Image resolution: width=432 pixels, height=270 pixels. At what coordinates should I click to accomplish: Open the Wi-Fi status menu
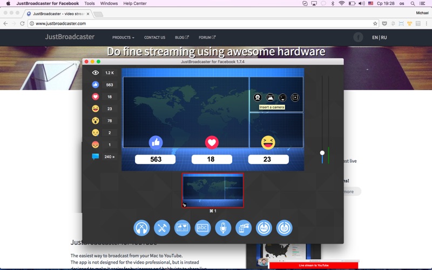pos(342,3)
